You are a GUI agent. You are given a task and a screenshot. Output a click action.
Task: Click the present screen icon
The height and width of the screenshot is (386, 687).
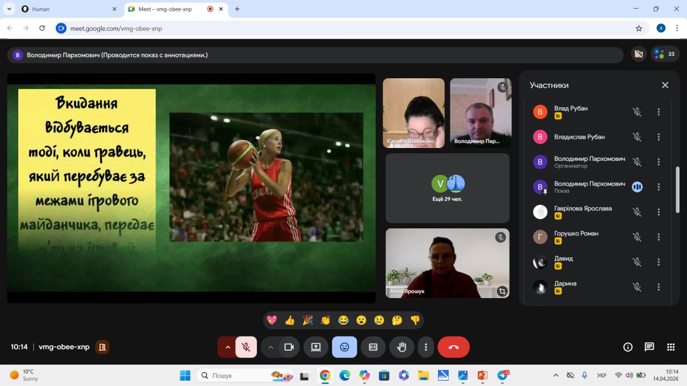316,347
